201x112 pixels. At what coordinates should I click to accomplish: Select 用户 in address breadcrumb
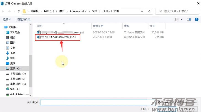tap(62, 11)
